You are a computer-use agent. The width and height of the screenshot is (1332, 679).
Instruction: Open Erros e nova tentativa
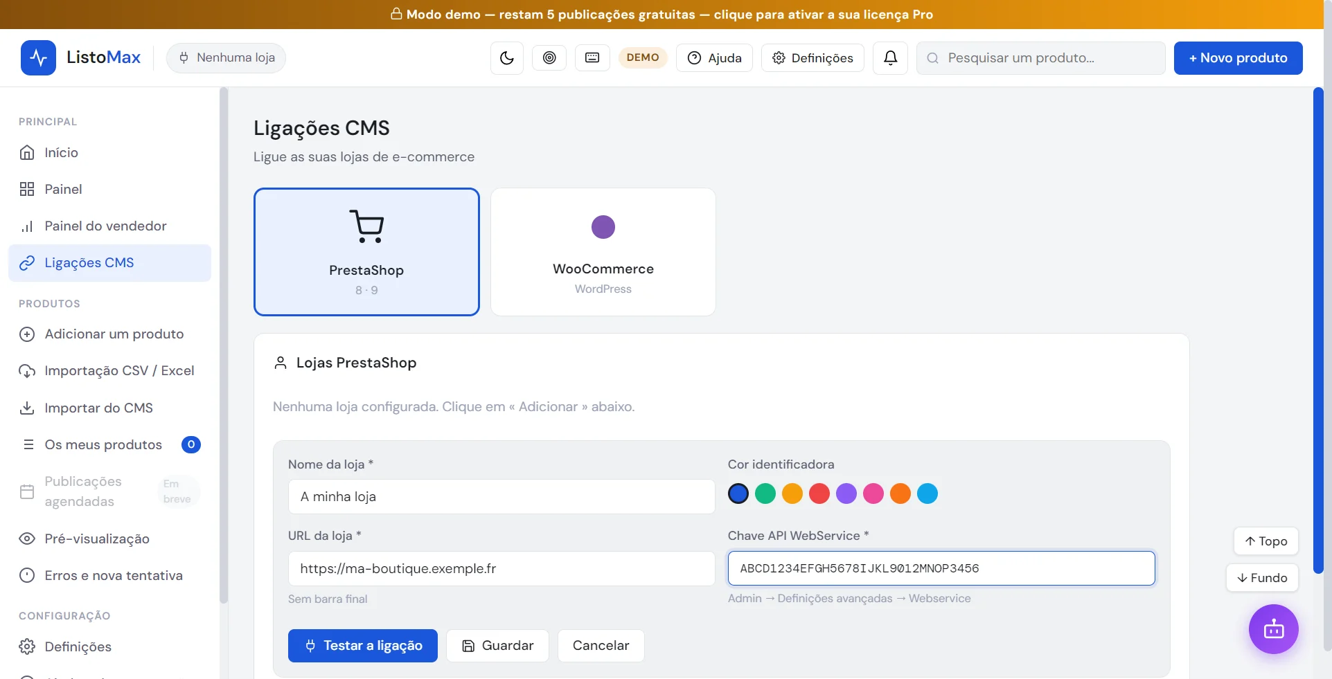coord(109,575)
